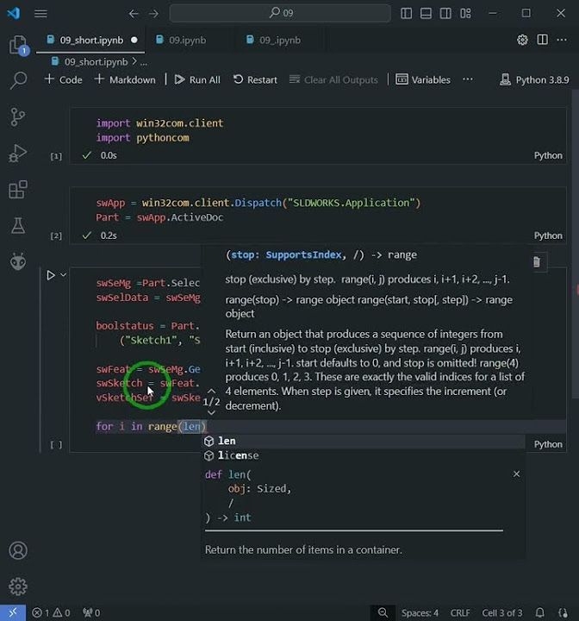The image size is (579, 621).
Task: Open More Actions ellipsis in tab bar
Action: [x=562, y=40]
